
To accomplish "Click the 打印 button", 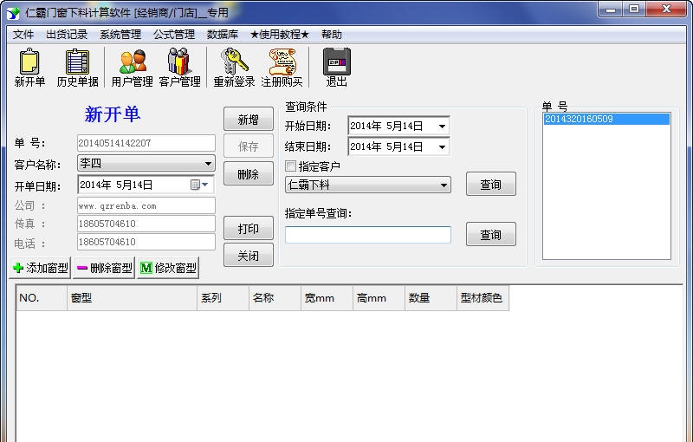I will (x=249, y=229).
